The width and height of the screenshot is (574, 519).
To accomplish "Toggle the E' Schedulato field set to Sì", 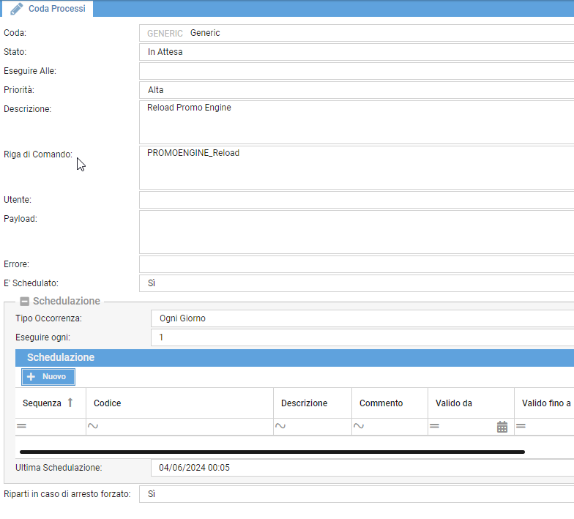I will (356, 283).
